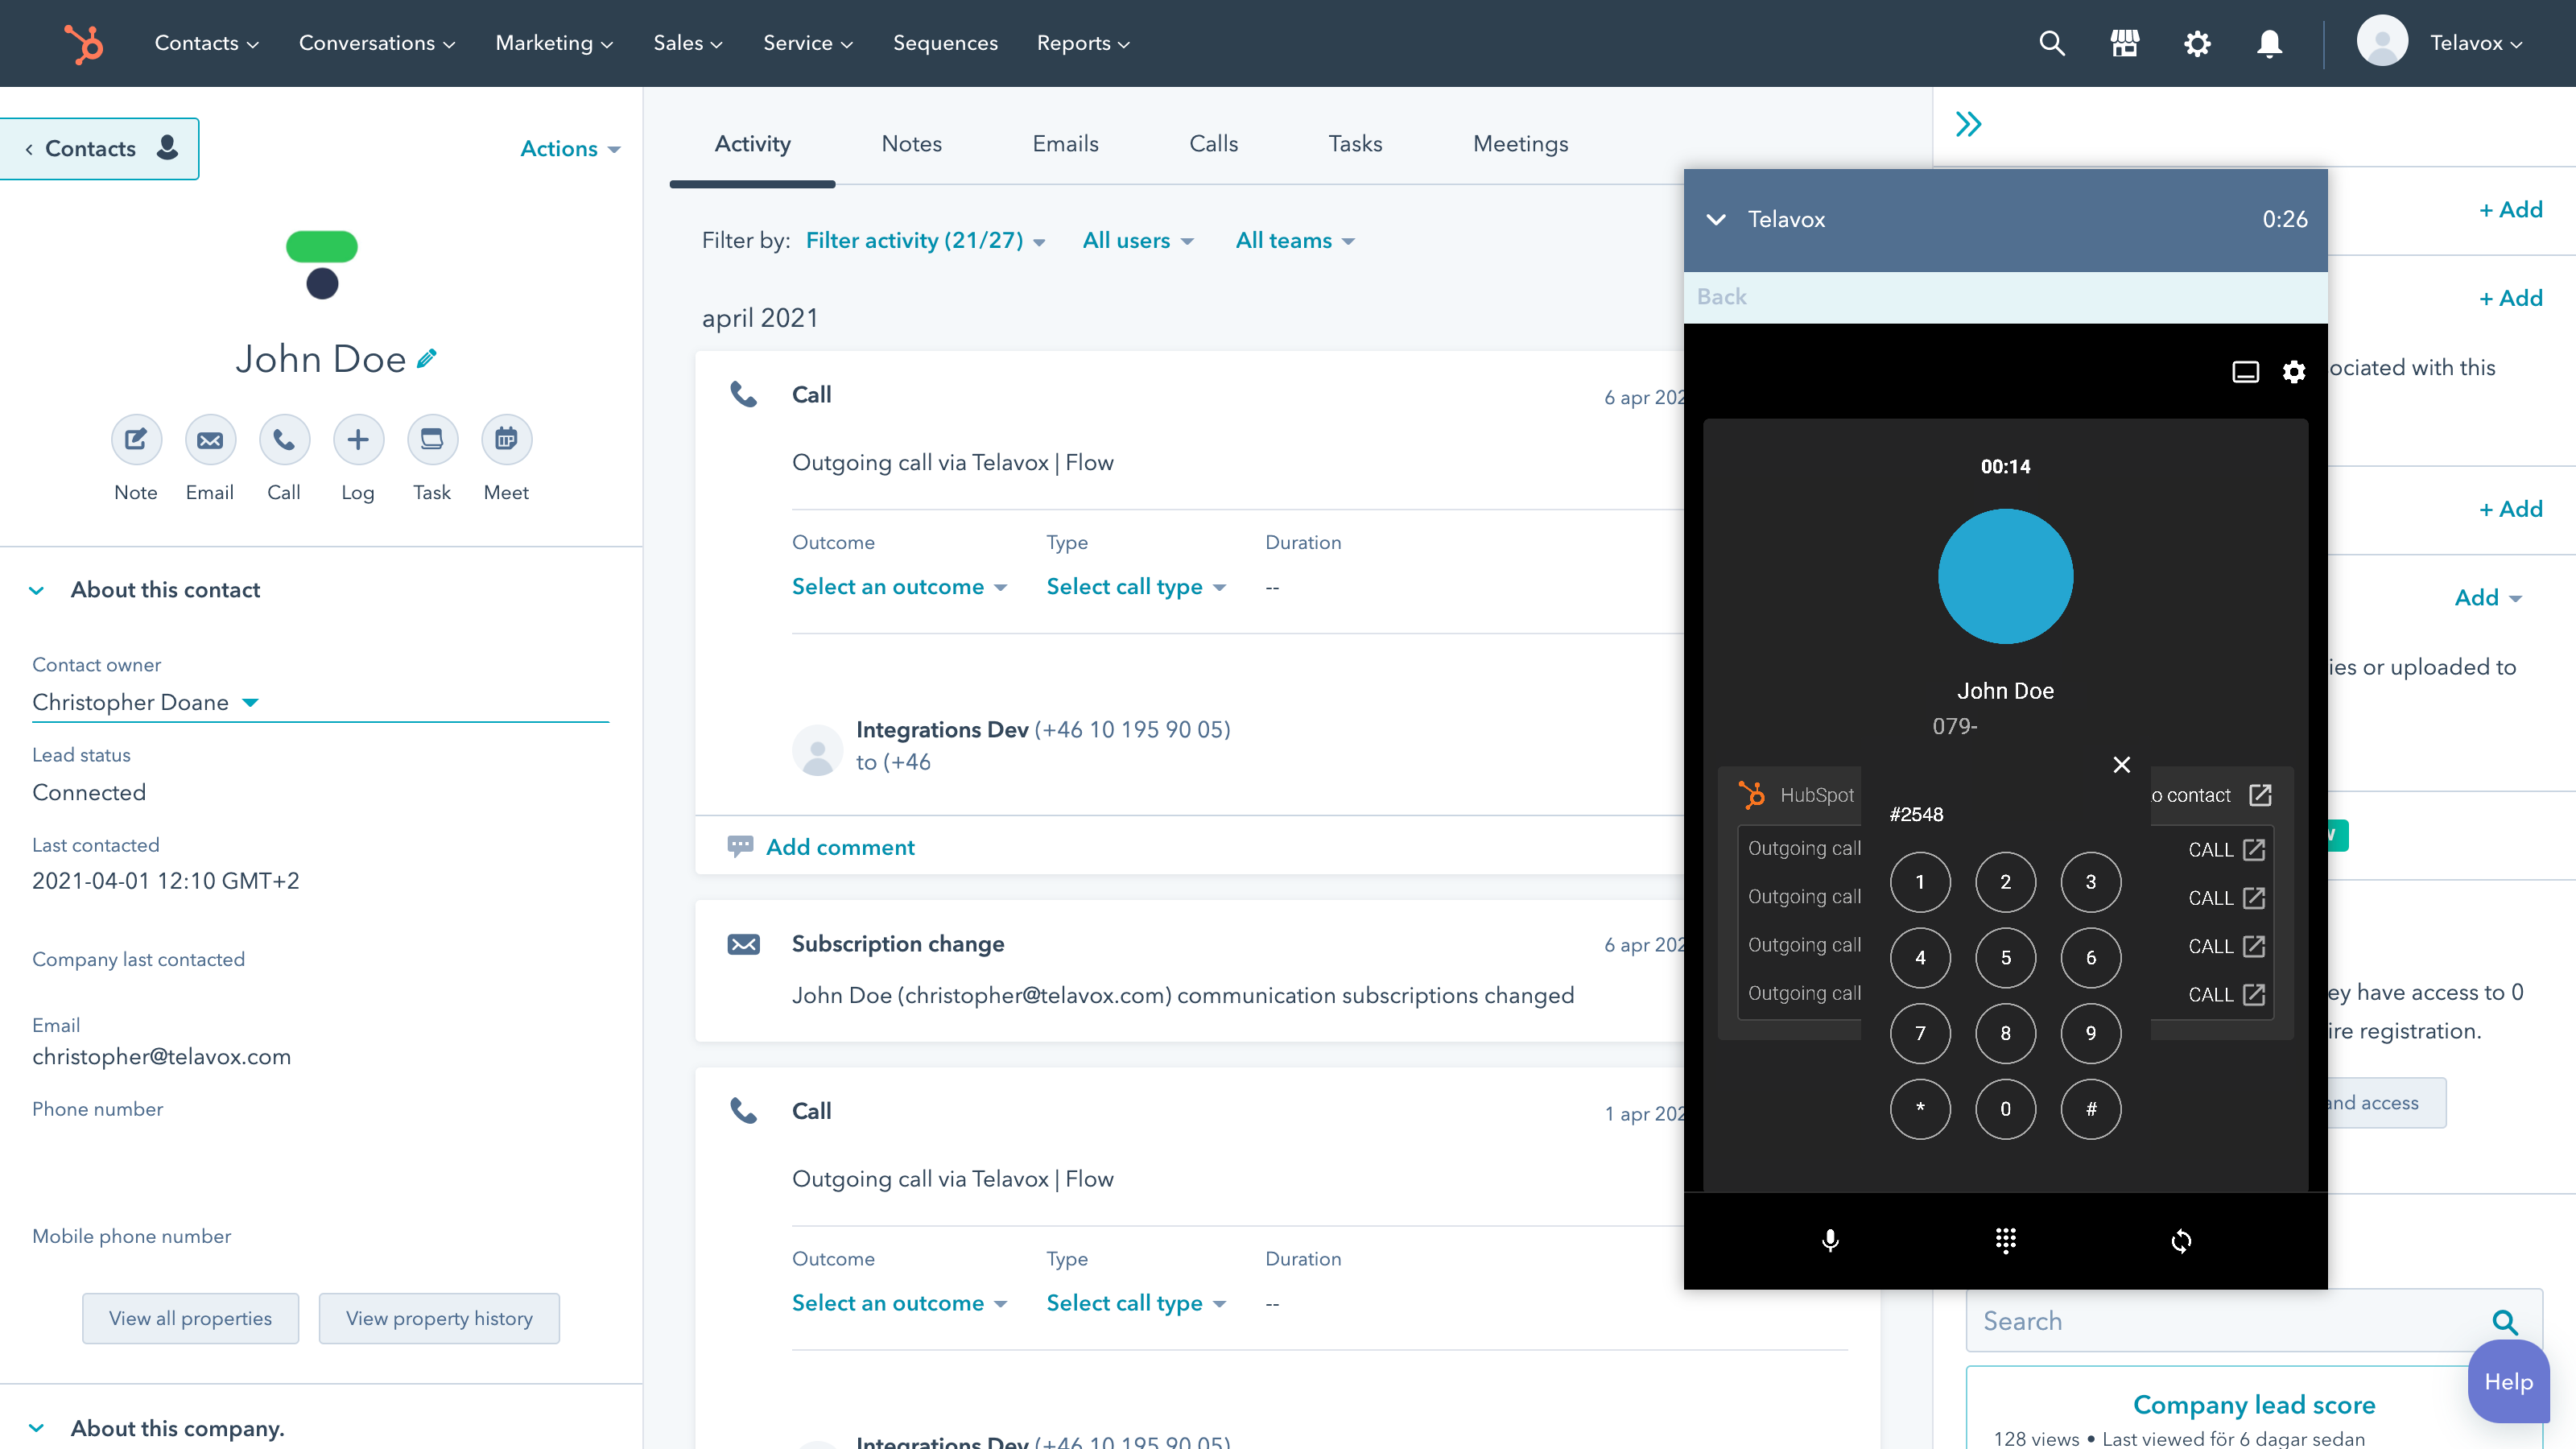The height and width of the screenshot is (1449, 2576).
Task: Open contact external link icon in widget
Action: [2260, 795]
